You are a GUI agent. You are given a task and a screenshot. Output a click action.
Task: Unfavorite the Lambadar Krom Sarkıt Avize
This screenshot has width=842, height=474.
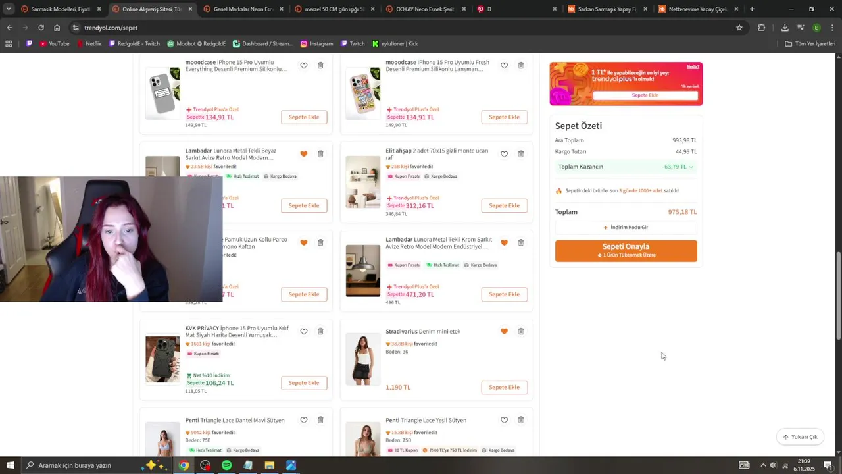pos(505,242)
